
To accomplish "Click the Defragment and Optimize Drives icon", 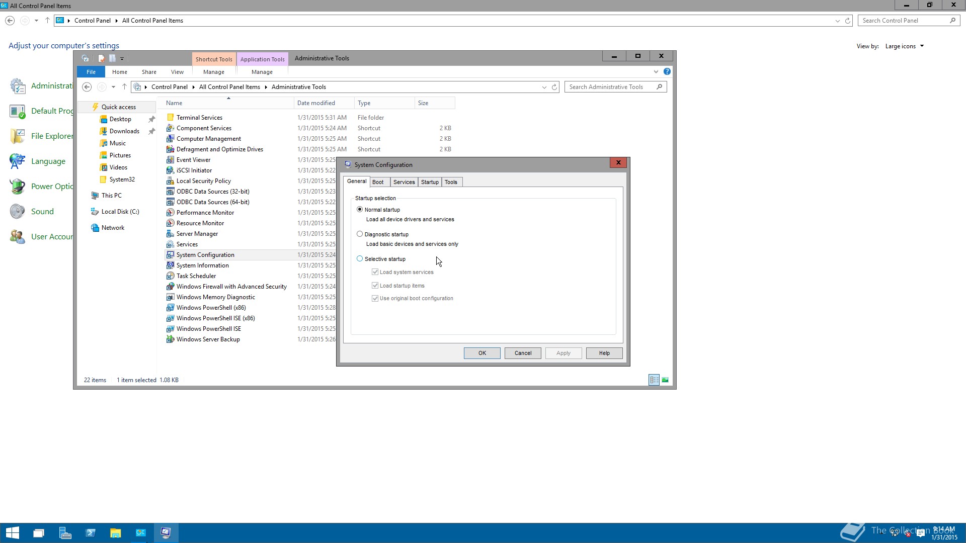I will (x=170, y=149).
